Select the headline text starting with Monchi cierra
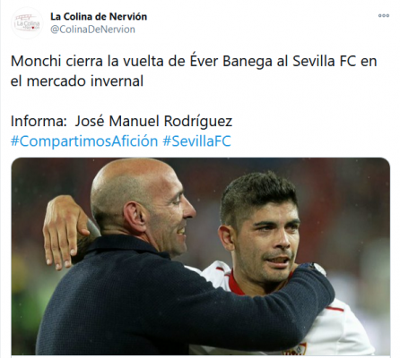This screenshot has height=358, width=400. pos(194,71)
